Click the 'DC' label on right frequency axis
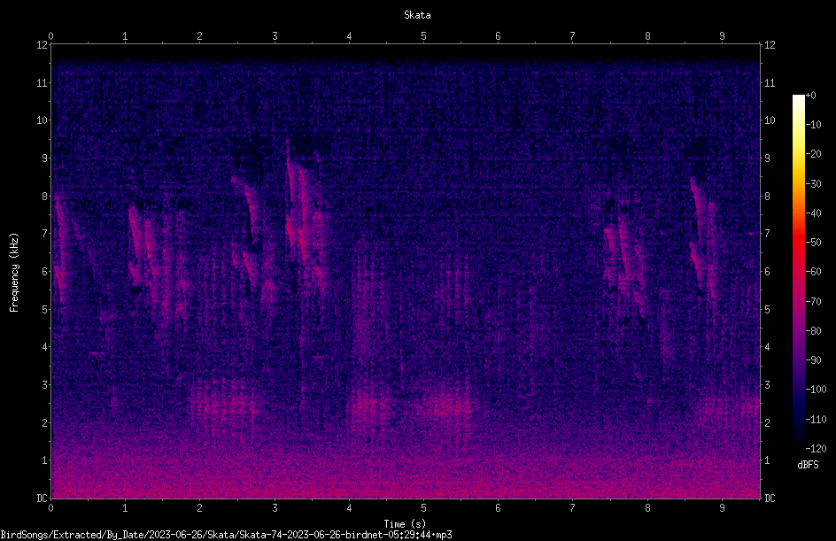The width and height of the screenshot is (836, 541). tap(770, 498)
